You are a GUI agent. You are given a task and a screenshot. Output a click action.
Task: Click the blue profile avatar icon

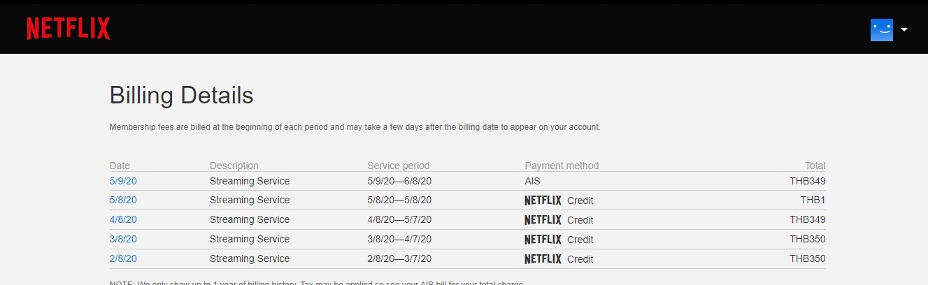(x=881, y=29)
